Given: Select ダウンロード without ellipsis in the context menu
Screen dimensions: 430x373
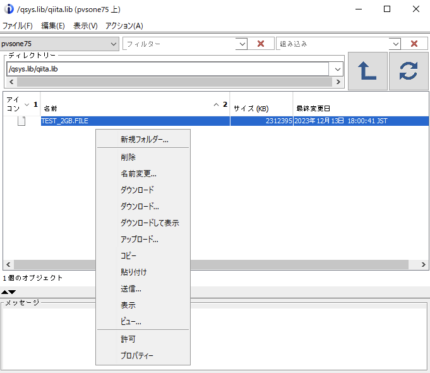Looking at the screenshot, I should pos(143,190).
